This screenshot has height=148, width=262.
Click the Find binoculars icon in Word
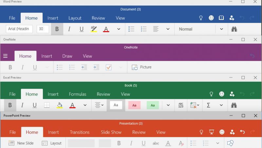pos(234,29)
